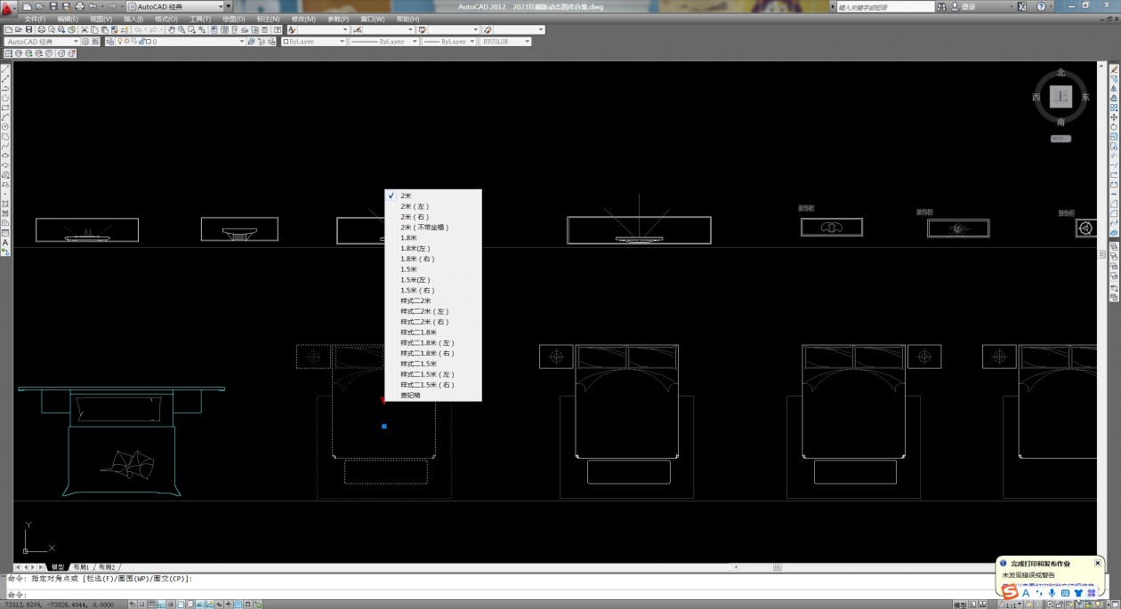
Task: Toggle Dynamic Input in the status bar
Action: pyautogui.click(x=217, y=605)
